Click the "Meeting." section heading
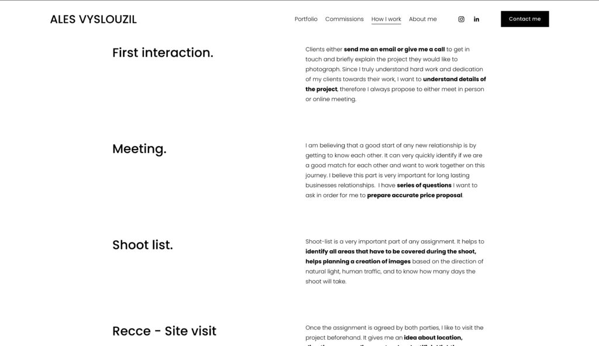The width and height of the screenshot is (599, 346). point(139,149)
